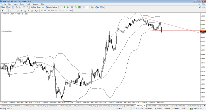Image resolution: width=206 pixels, height=110 pixels.
Task: Switch timeframe to M15
Action: click(x=49, y=11)
